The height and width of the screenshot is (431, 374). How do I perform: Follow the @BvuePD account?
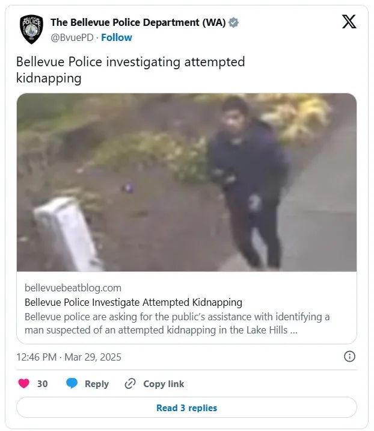(117, 37)
